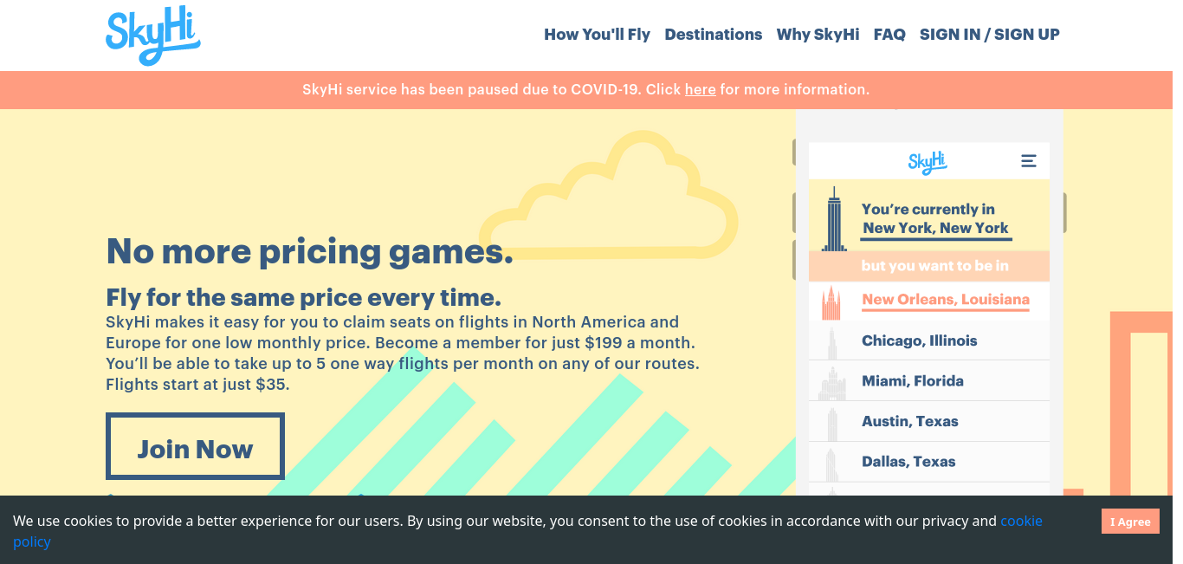Image resolution: width=1183 pixels, height=564 pixels.
Task: Open the cookie policy link
Action: [1021, 521]
